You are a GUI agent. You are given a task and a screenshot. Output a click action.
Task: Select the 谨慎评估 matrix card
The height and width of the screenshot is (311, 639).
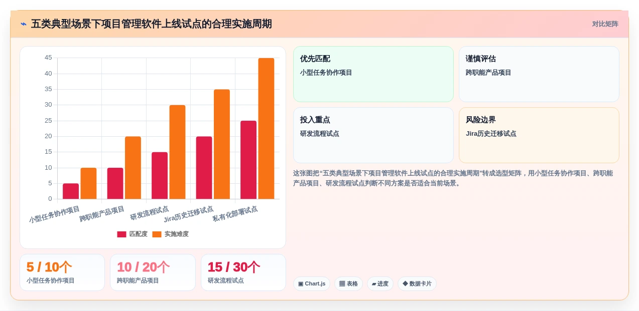pyautogui.click(x=539, y=74)
